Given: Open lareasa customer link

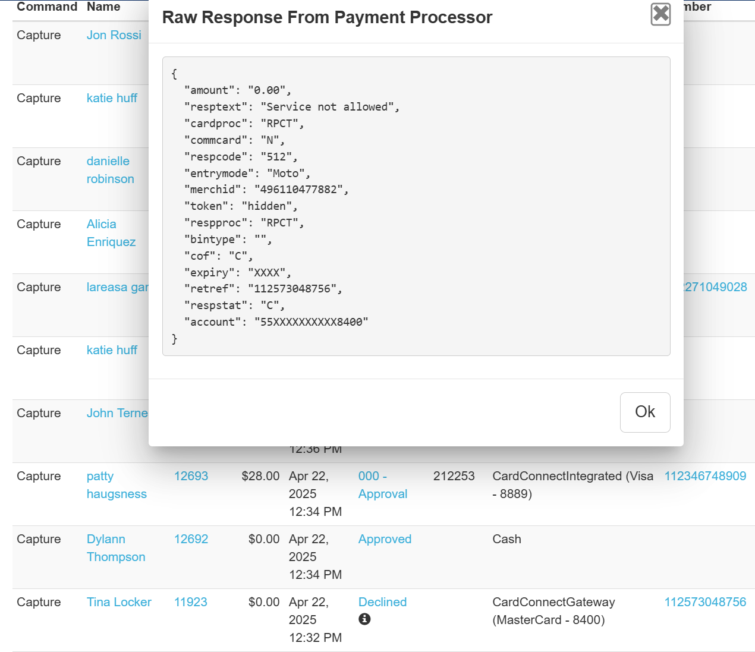Looking at the screenshot, I should coord(118,287).
